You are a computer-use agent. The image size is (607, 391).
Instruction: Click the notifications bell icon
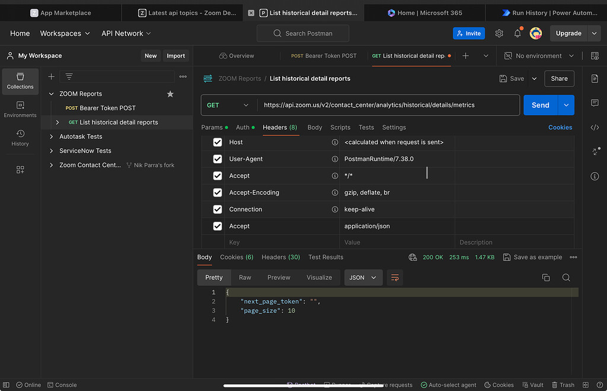[x=517, y=33]
